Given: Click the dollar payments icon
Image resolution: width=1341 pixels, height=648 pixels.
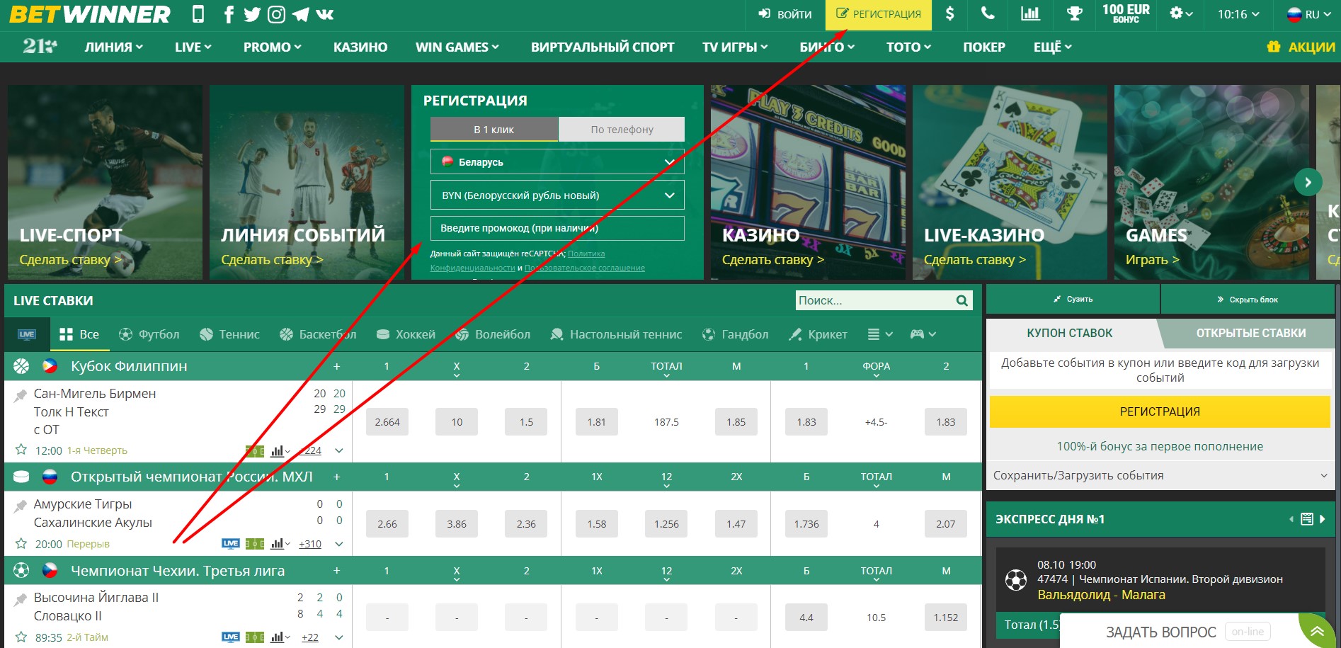Looking at the screenshot, I should (x=950, y=13).
